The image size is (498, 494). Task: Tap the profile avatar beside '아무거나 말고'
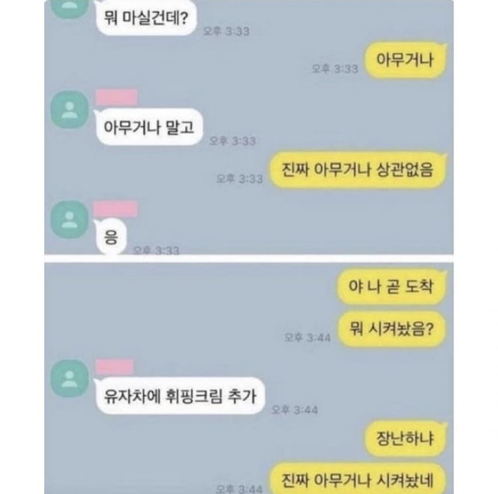pos(69,110)
